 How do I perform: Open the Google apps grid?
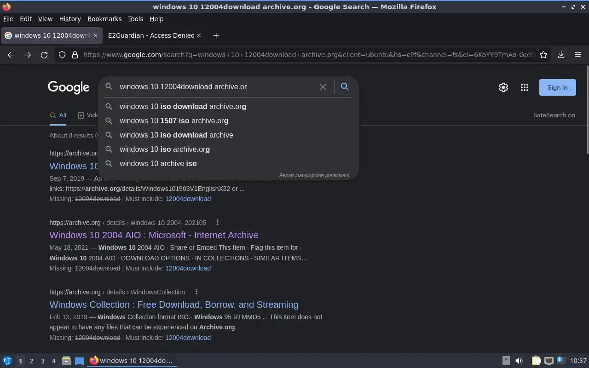[x=525, y=87]
